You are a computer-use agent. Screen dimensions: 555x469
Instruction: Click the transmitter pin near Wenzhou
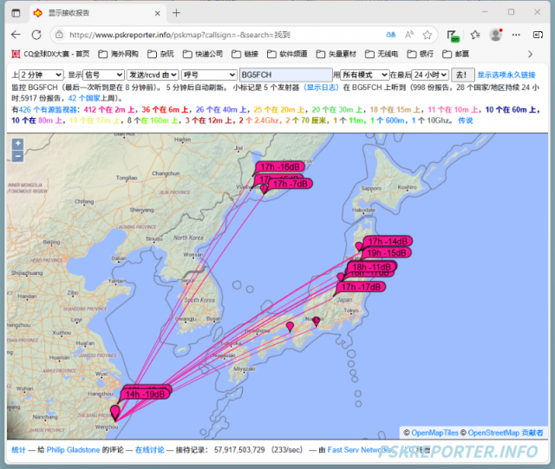(x=115, y=413)
